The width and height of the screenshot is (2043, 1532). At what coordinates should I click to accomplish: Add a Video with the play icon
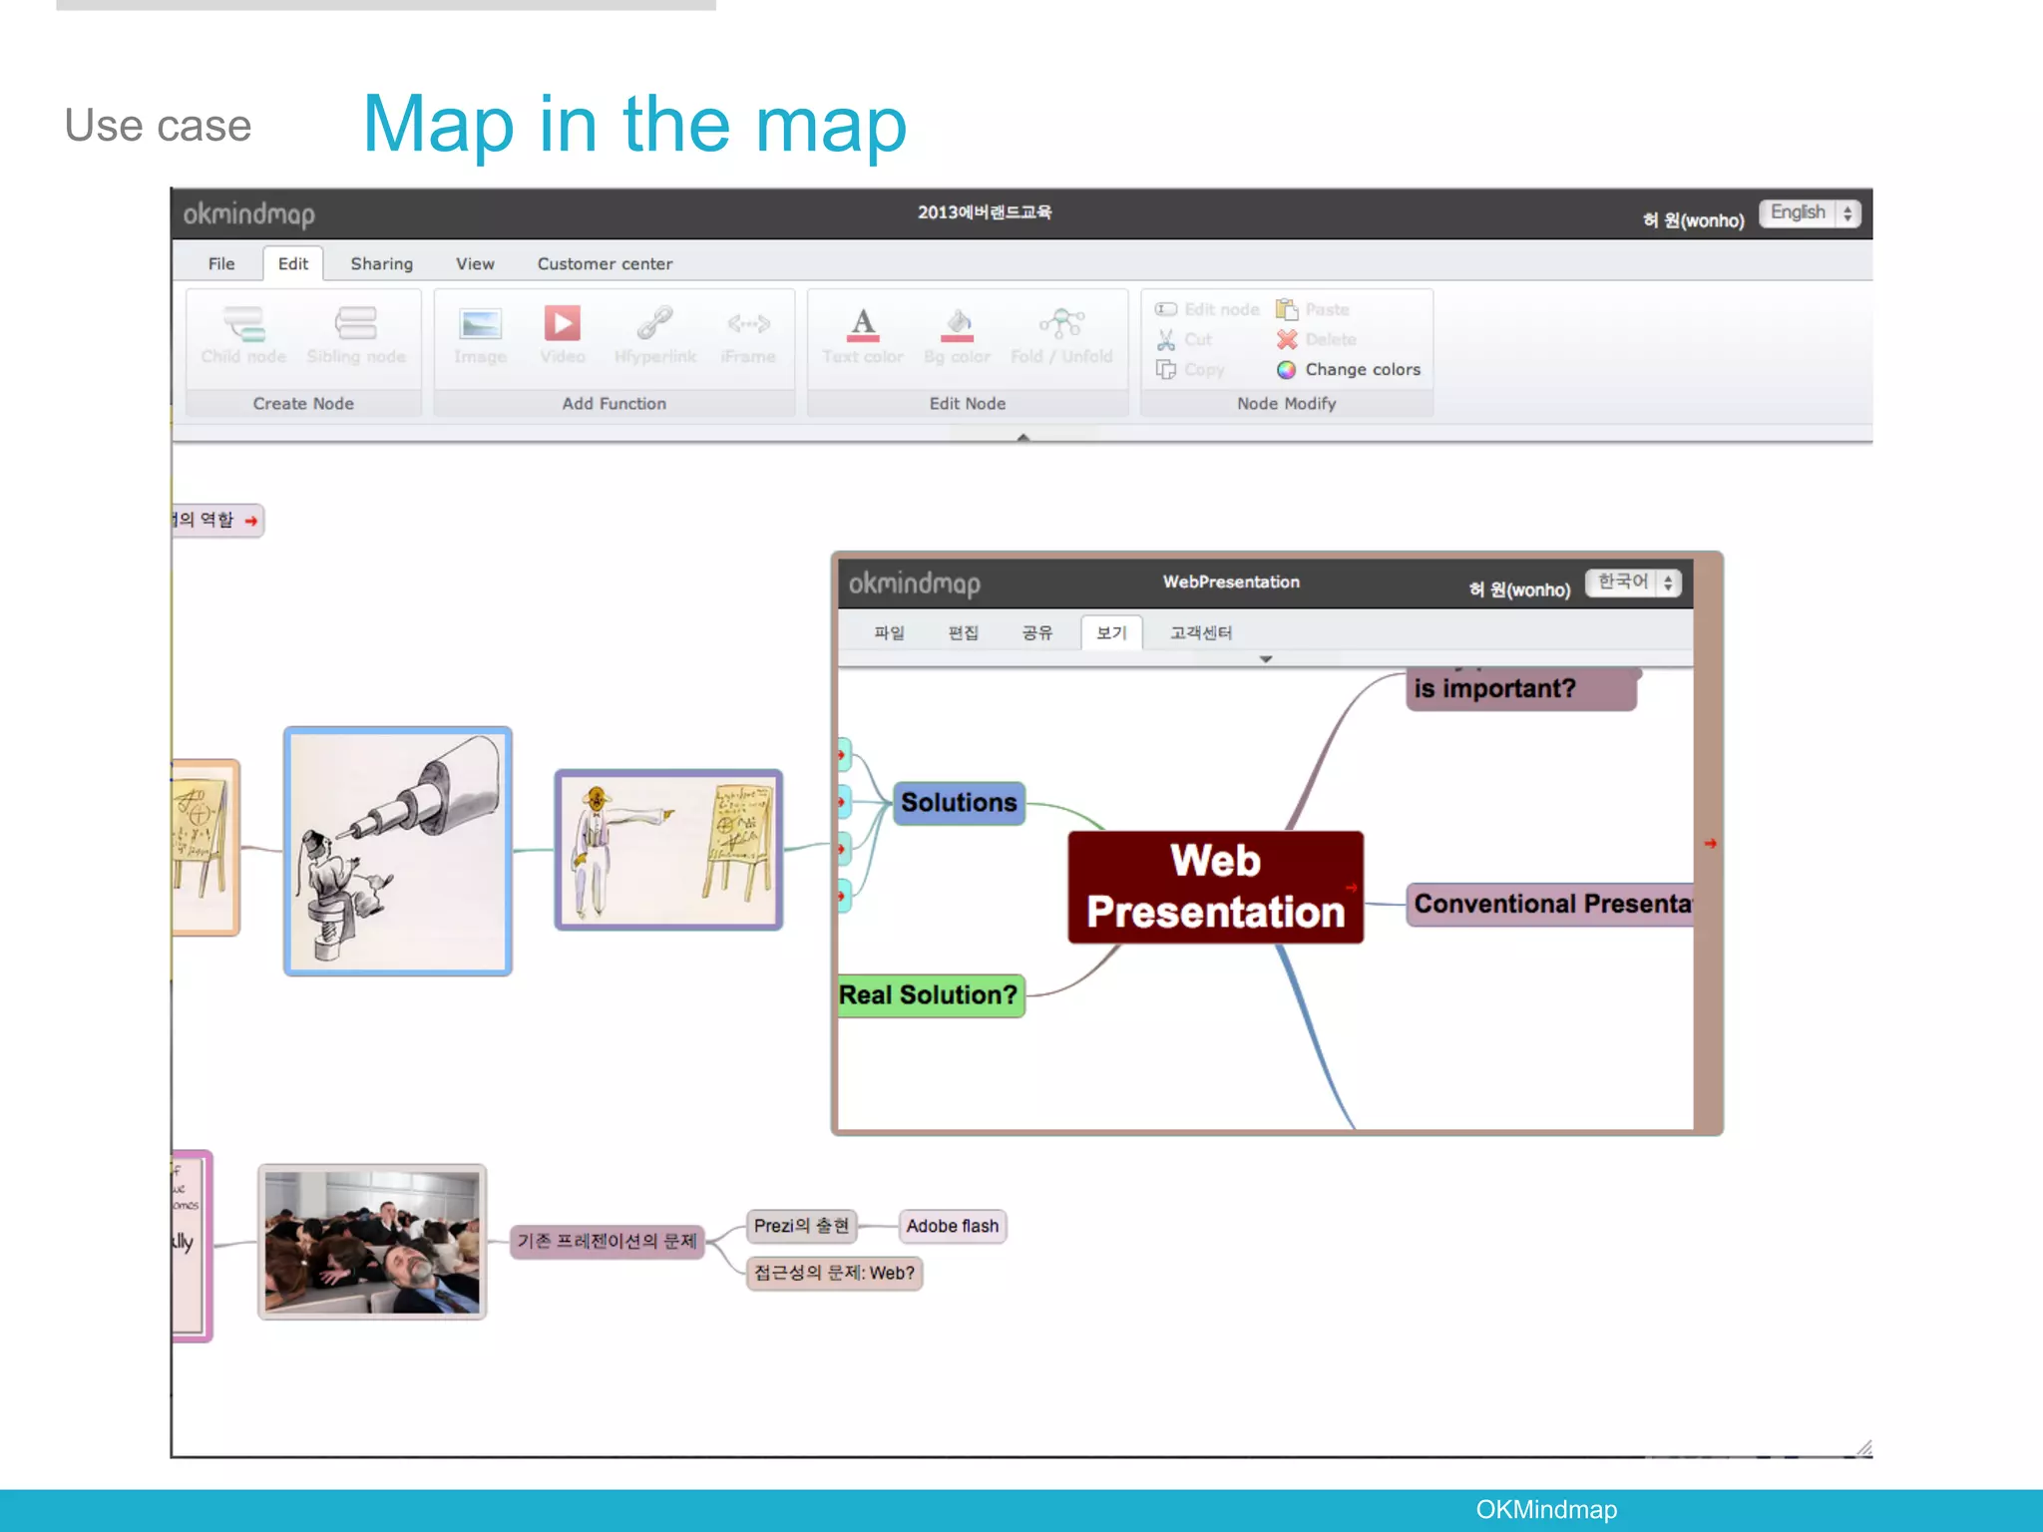tap(562, 323)
